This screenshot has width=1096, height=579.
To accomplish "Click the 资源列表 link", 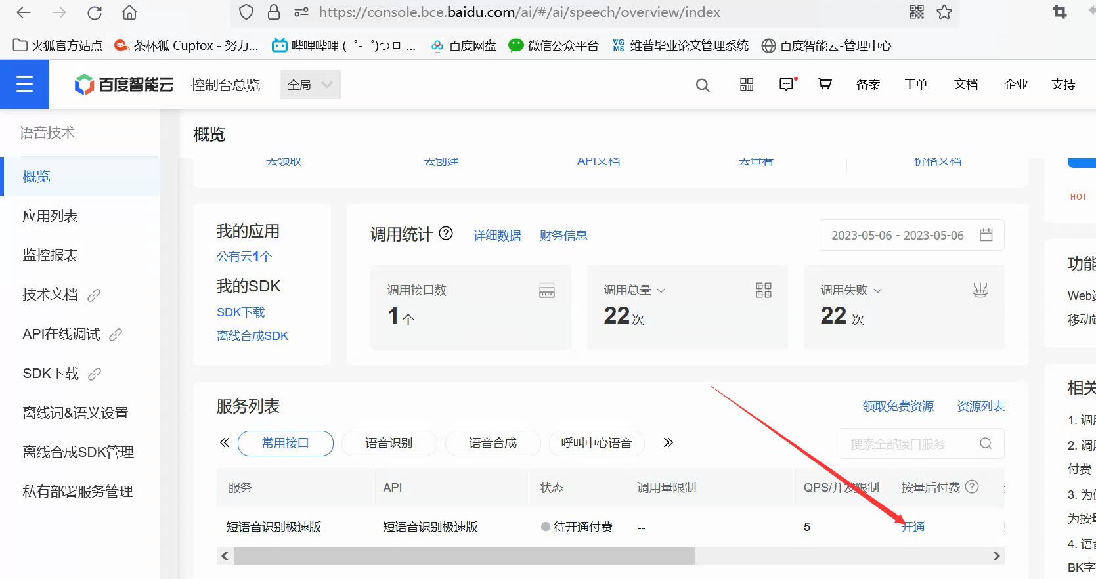I will coord(981,406).
